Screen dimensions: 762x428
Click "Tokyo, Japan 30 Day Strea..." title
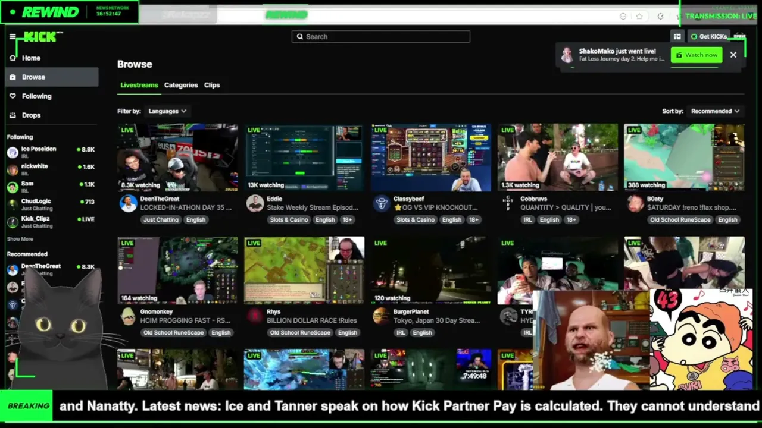436,321
